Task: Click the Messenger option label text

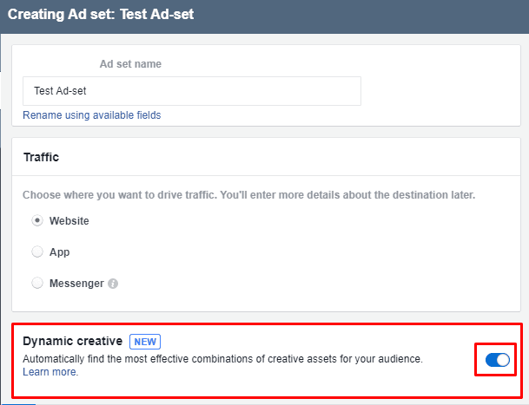Action: 76,284
